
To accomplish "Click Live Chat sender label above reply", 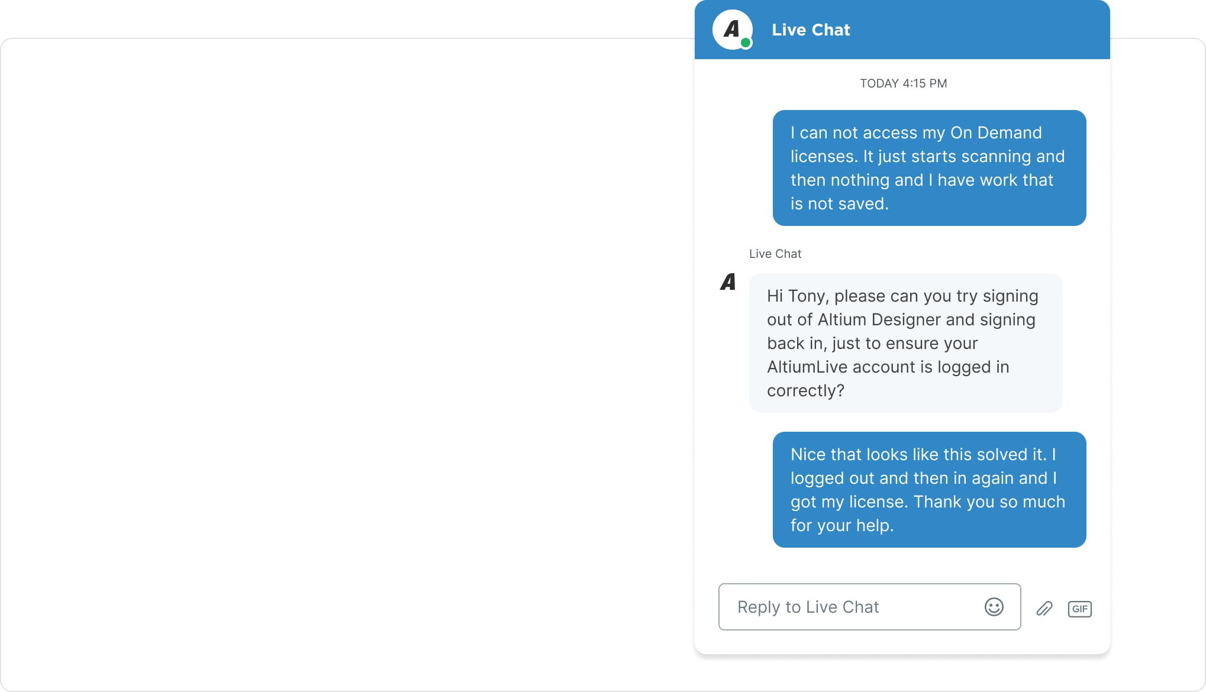I will coord(775,254).
